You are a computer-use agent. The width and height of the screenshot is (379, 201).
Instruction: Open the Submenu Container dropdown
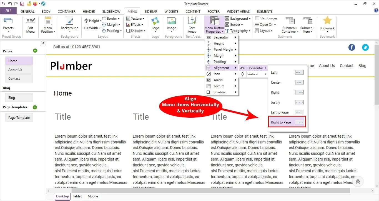(289, 30)
